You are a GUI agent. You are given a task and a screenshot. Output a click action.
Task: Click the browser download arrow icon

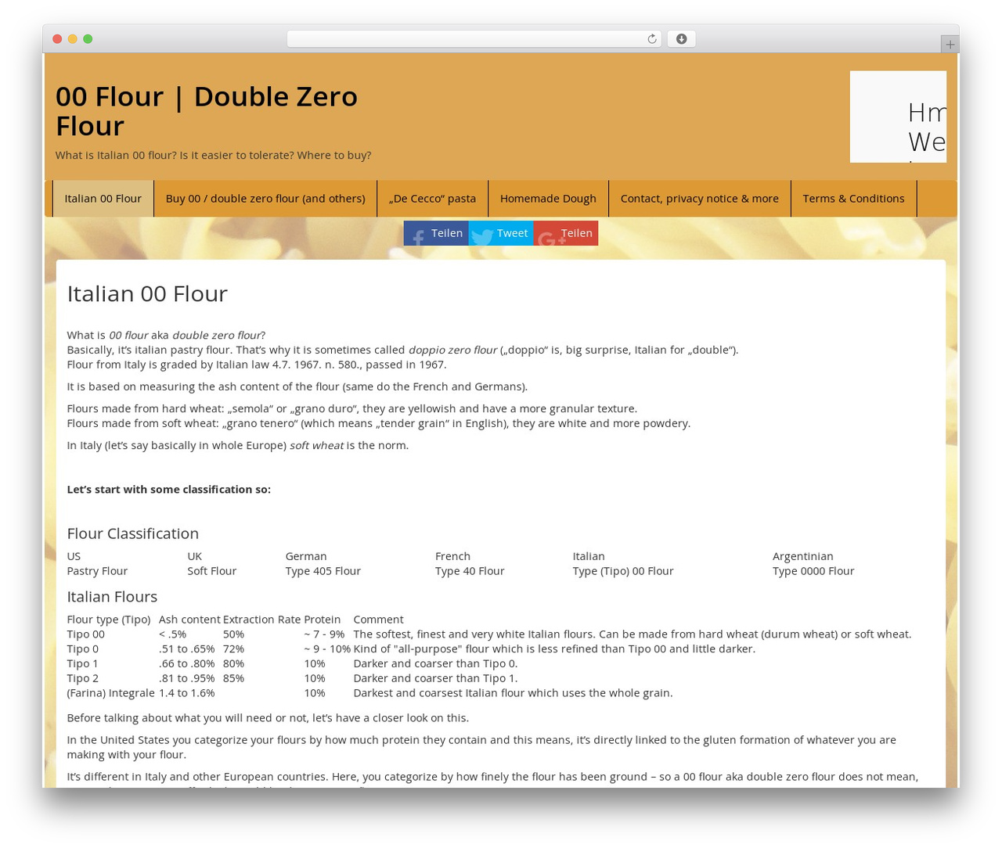[x=681, y=39]
